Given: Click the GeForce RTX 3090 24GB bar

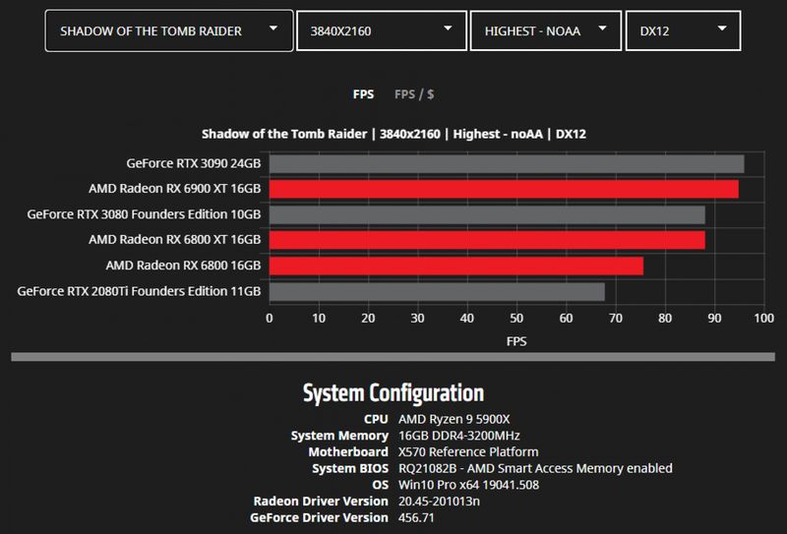Looking at the screenshot, I should 507,164.
